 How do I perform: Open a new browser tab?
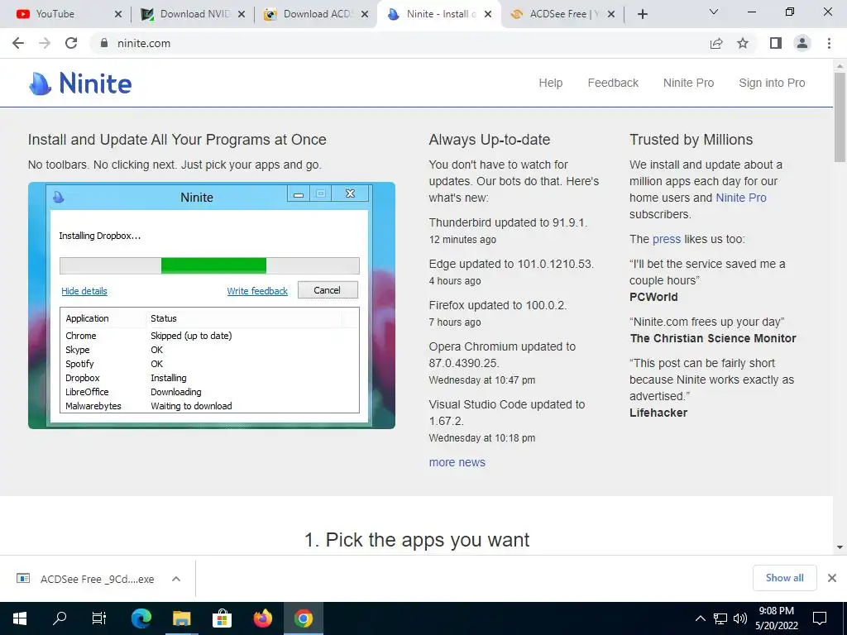[x=642, y=14]
